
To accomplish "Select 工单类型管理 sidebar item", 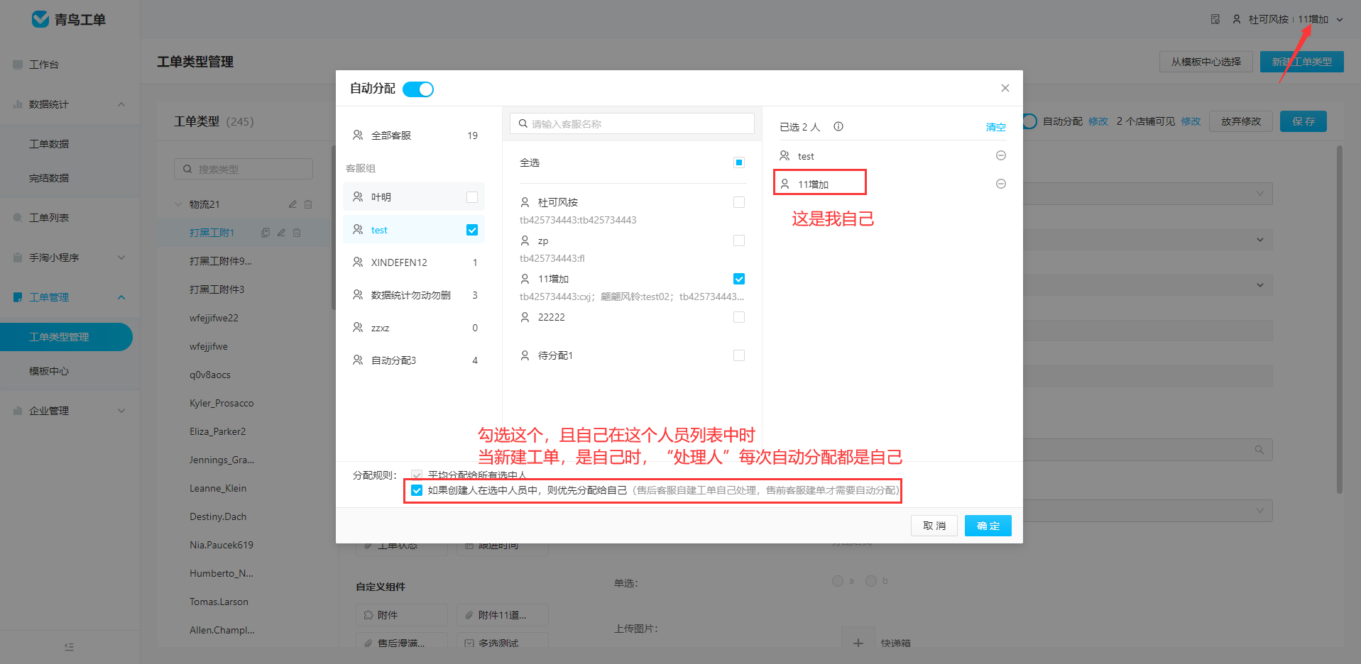I will pyautogui.click(x=66, y=337).
